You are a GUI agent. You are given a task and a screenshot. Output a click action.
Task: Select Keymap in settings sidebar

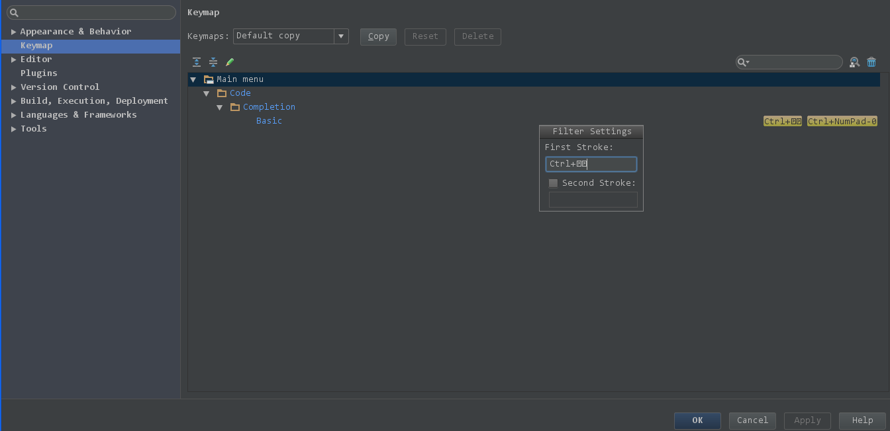coord(91,46)
